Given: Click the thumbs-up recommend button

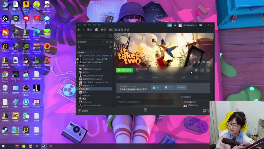Looking at the screenshot, I should coord(156,87).
